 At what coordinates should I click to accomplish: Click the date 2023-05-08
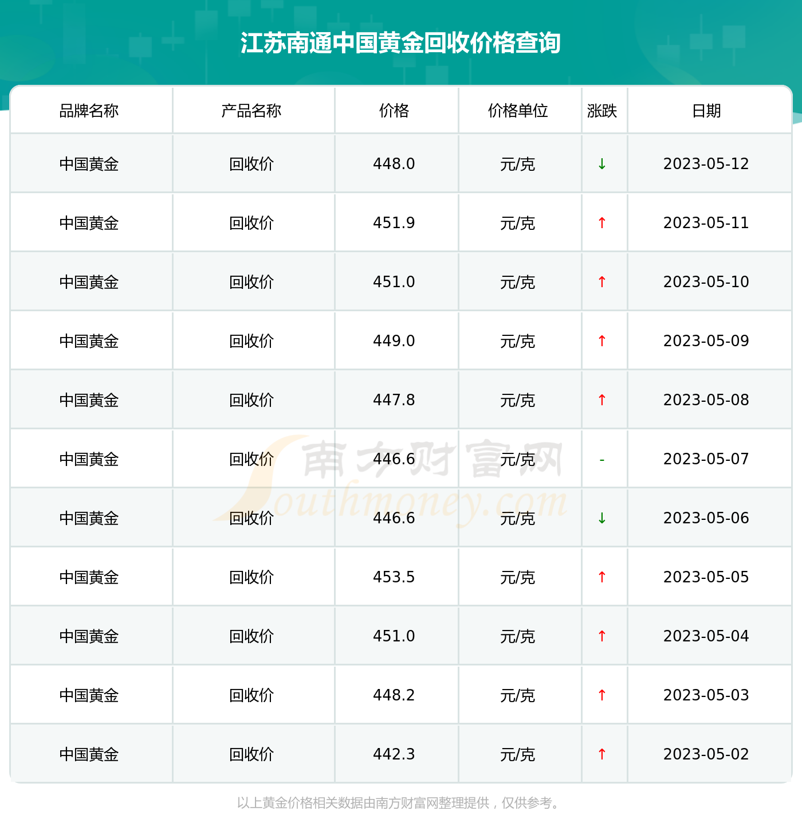tap(706, 400)
